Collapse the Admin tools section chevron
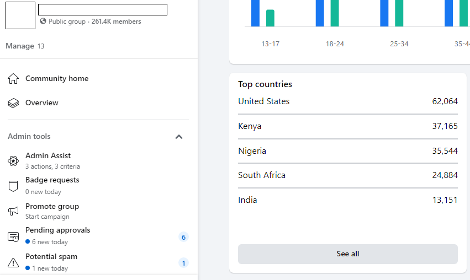The image size is (470, 280). pos(179,137)
